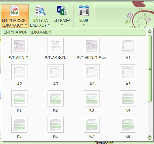Image resolution: width=154 pixels, height=144 pixels.
Task: Click the Ε.Τ.ΑΚ Ν.Π. label text
Action: 19,58
